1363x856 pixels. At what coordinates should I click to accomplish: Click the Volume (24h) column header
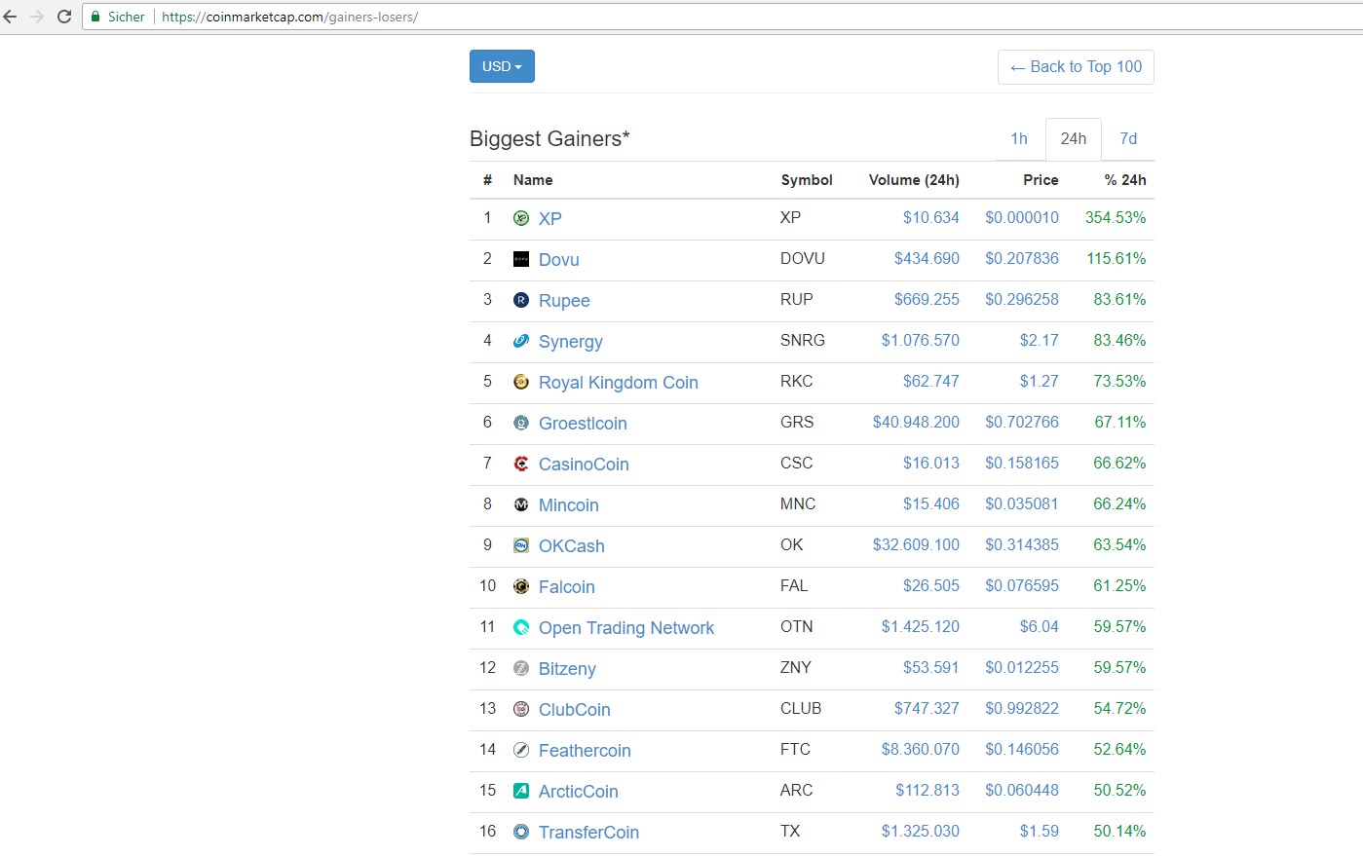914,180
